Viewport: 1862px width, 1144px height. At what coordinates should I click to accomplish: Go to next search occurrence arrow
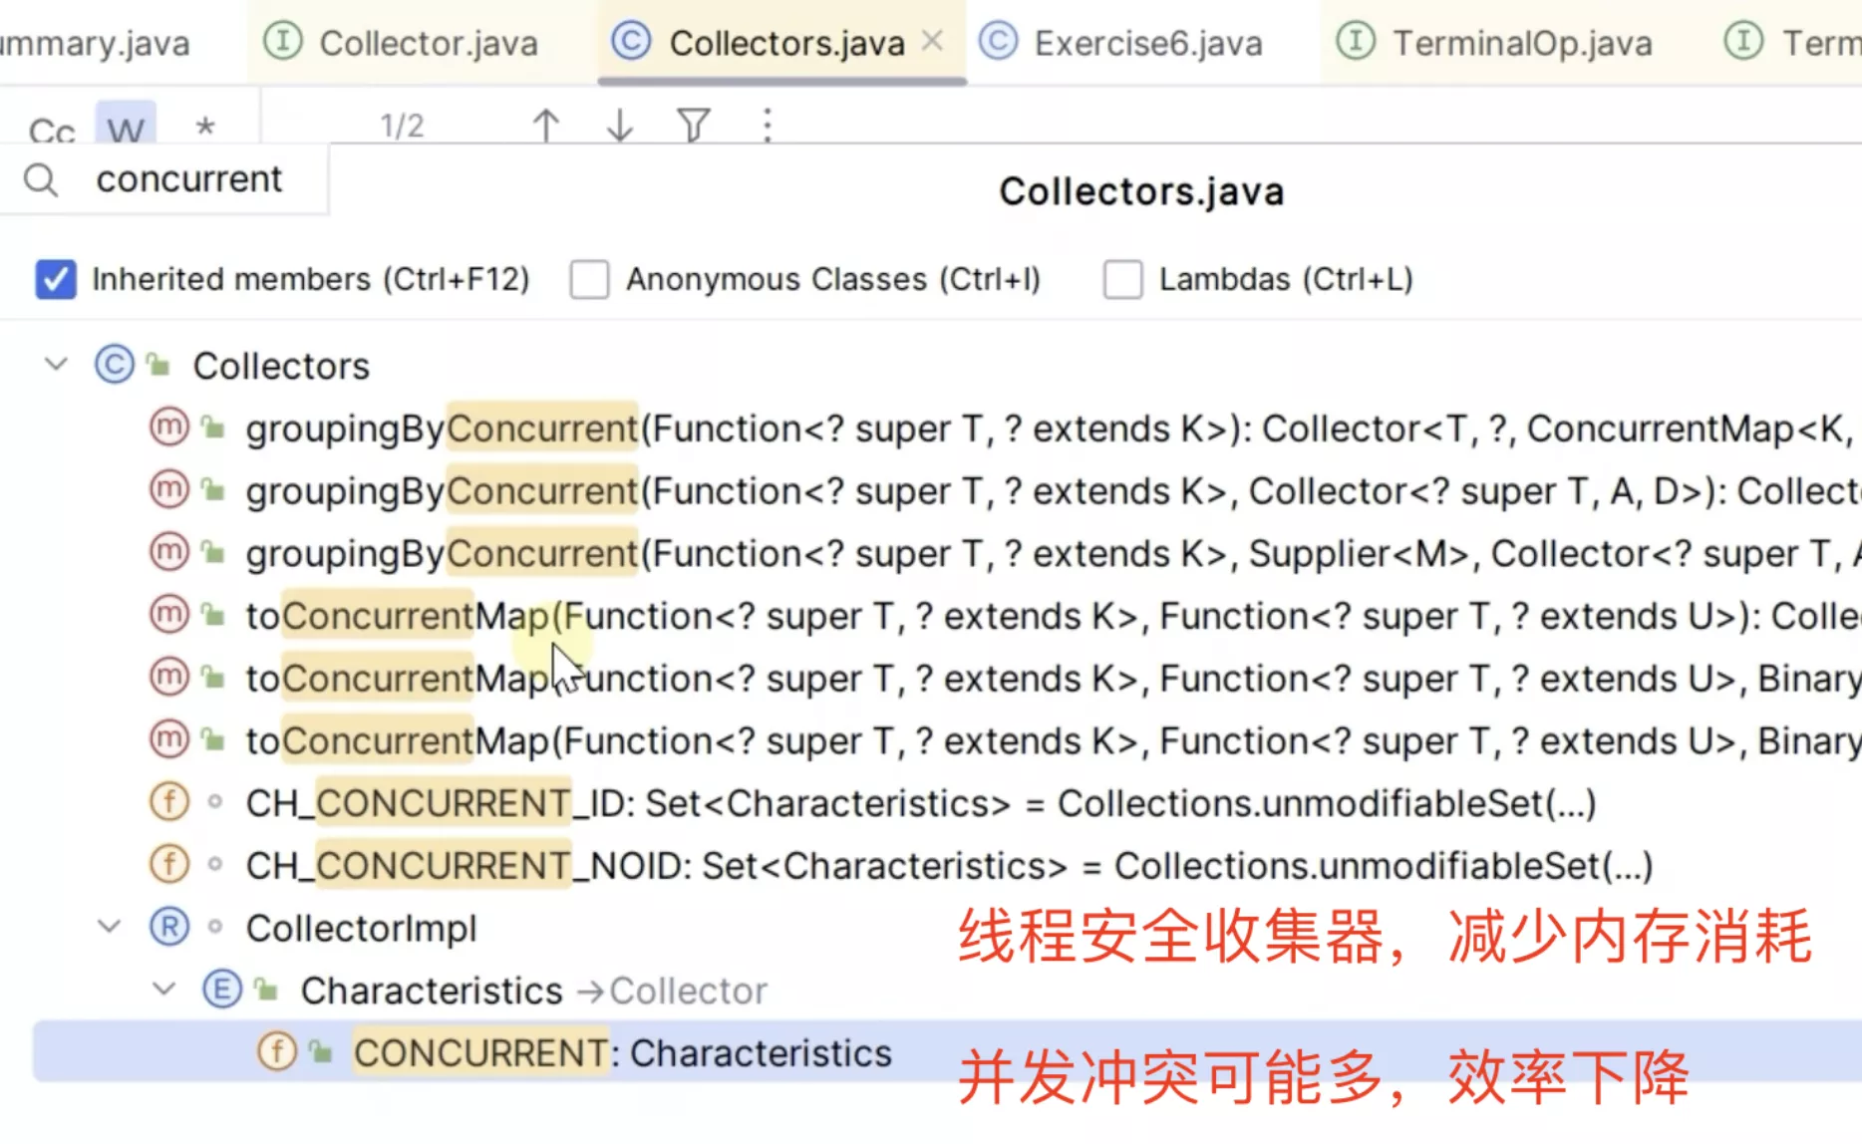[x=619, y=126]
